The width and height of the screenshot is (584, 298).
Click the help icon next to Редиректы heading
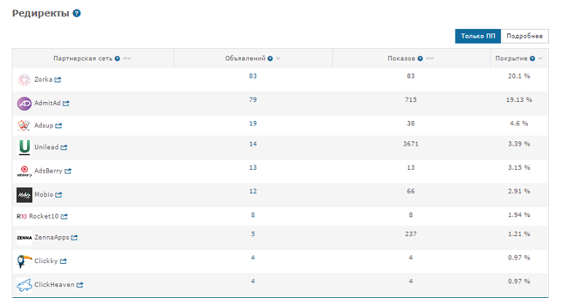77,13
